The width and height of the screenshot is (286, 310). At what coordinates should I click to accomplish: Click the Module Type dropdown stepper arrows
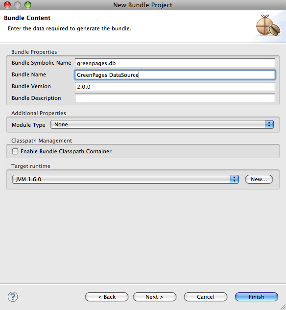[x=269, y=124]
